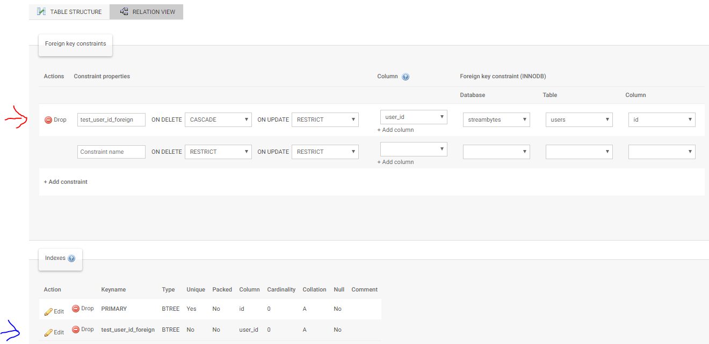Open the foreign column id dropdown

pyautogui.click(x=662, y=119)
